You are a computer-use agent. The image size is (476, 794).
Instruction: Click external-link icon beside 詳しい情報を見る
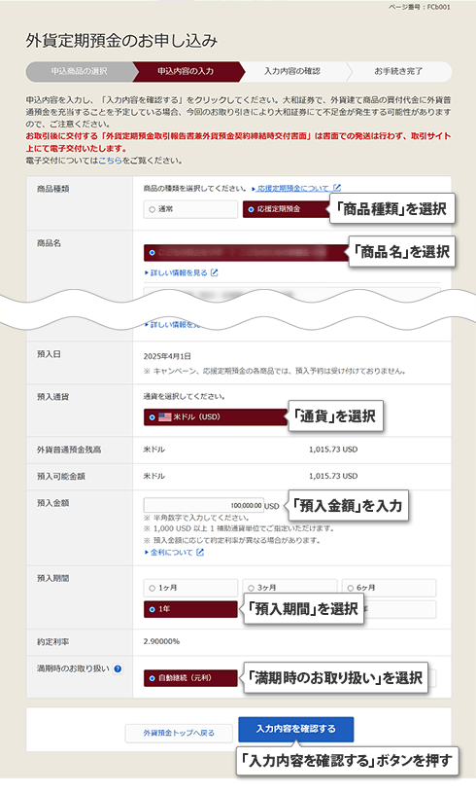(215, 272)
